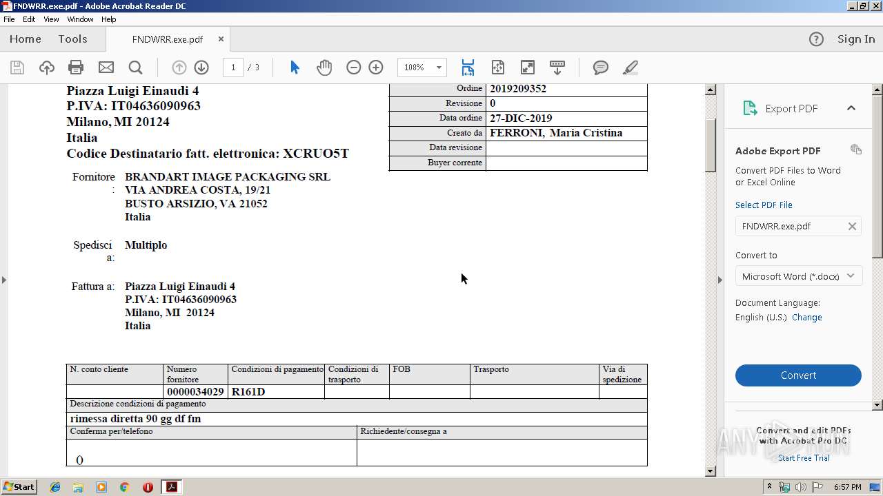Start Free Trial of Acrobat Pro
This screenshot has width=883, height=496.
click(804, 458)
